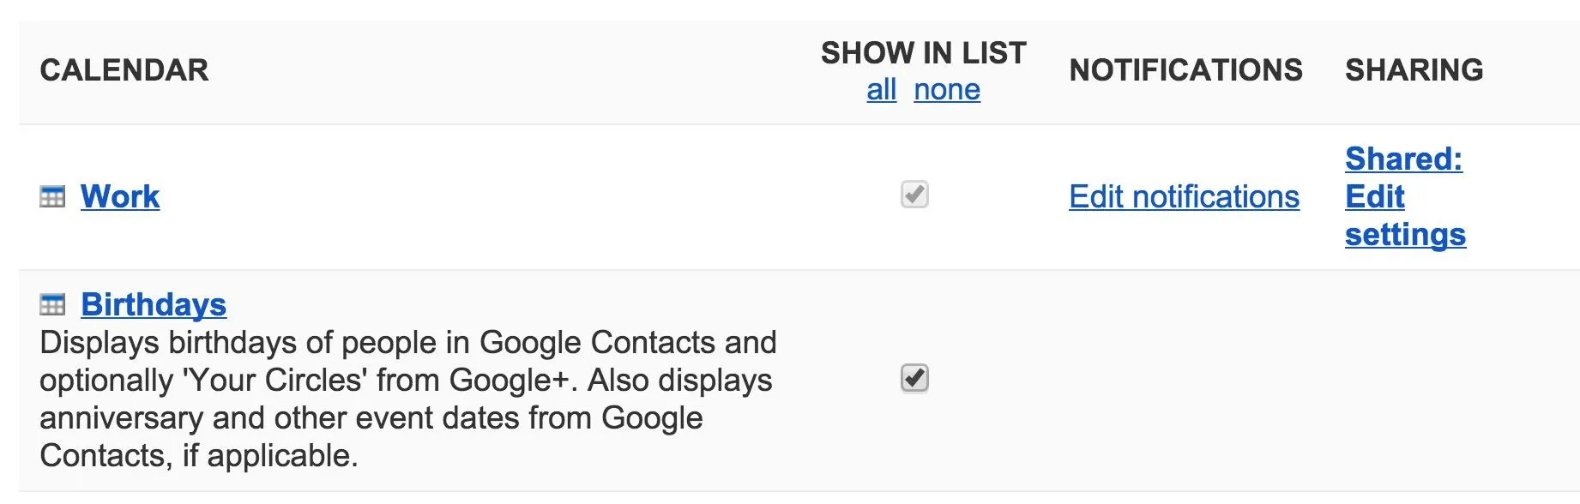Click the NOTIFICATIONS column header
Screen dimensions: 1580x504
pyautogui.click(x=1185, y=70)
